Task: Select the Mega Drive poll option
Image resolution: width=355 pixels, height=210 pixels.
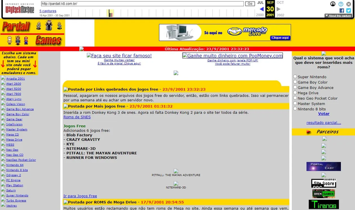Action: pyautogui.click(x=295, y=93)
